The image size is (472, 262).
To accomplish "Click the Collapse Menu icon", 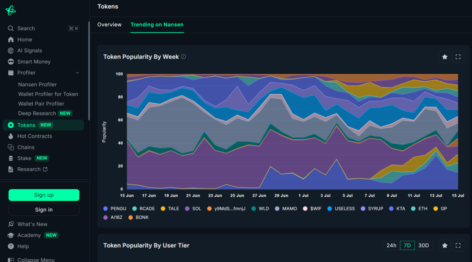I will 11,260.
